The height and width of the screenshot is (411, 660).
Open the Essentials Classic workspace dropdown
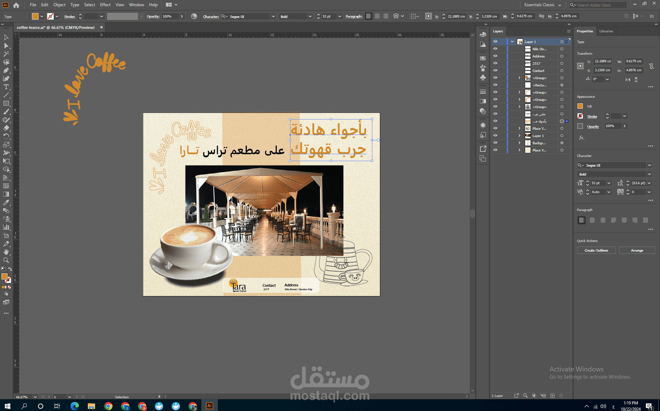(x=543, y=5)
